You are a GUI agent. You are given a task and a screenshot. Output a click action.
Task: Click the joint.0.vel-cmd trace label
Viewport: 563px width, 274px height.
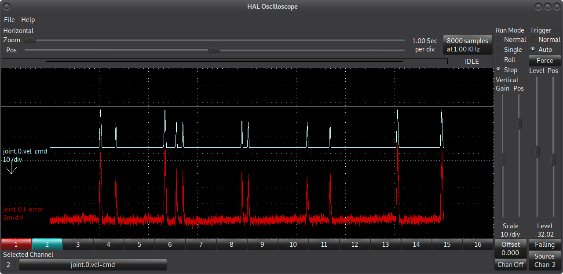[x=25, y=151]
